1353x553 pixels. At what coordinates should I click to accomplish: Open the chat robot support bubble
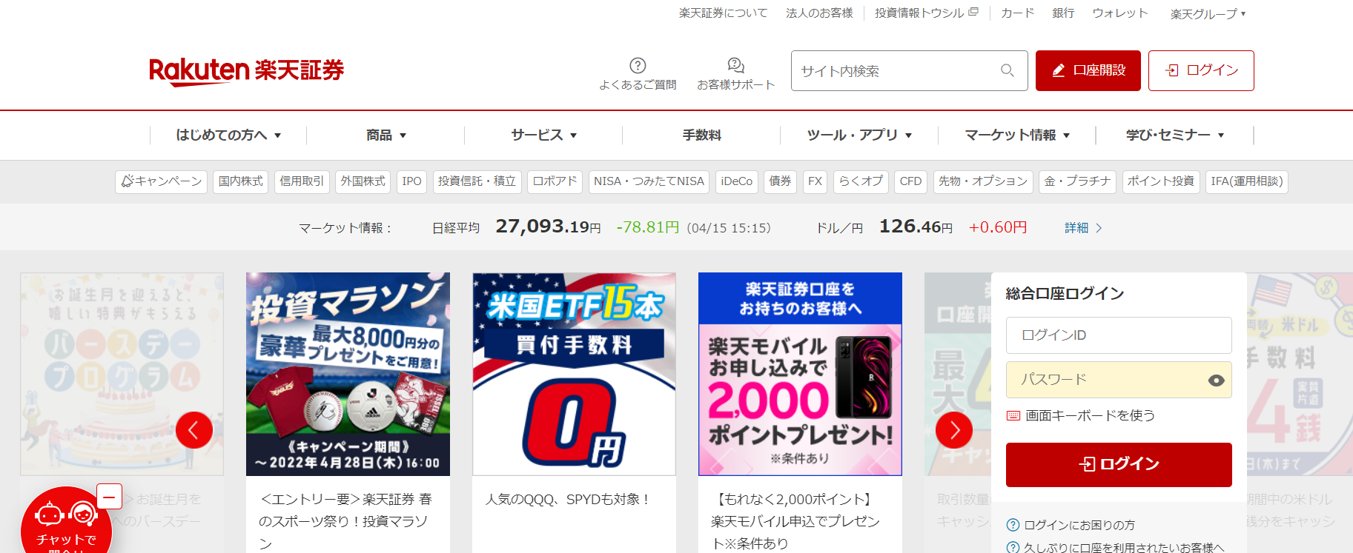tap(66, 520)
